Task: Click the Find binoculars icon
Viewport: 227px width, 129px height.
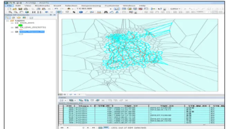Action: (x=106, y=12)
